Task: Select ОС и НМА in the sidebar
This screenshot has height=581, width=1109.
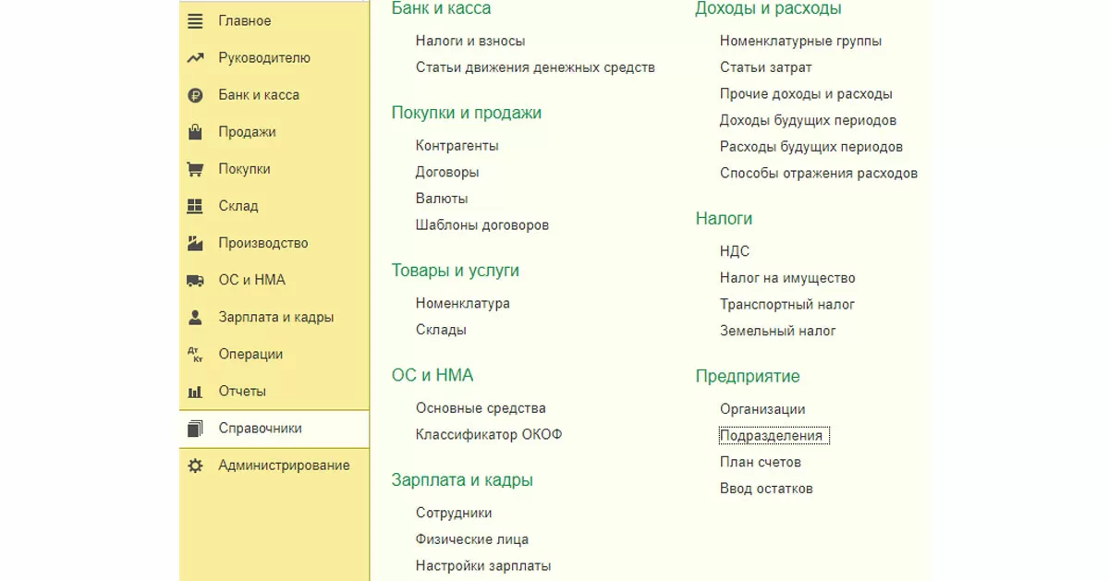Action: (251, 280)
